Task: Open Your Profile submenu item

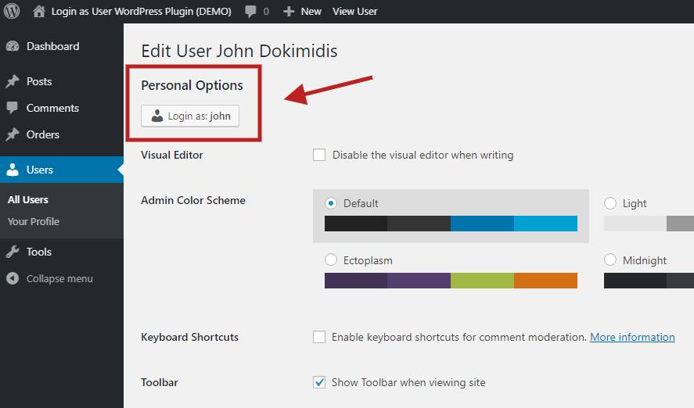Action: pyautogui.click(x=34, y=221)
